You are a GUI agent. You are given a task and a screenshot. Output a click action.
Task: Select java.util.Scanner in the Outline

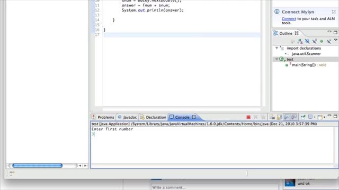pyautogui.click(x=306, y=54)
